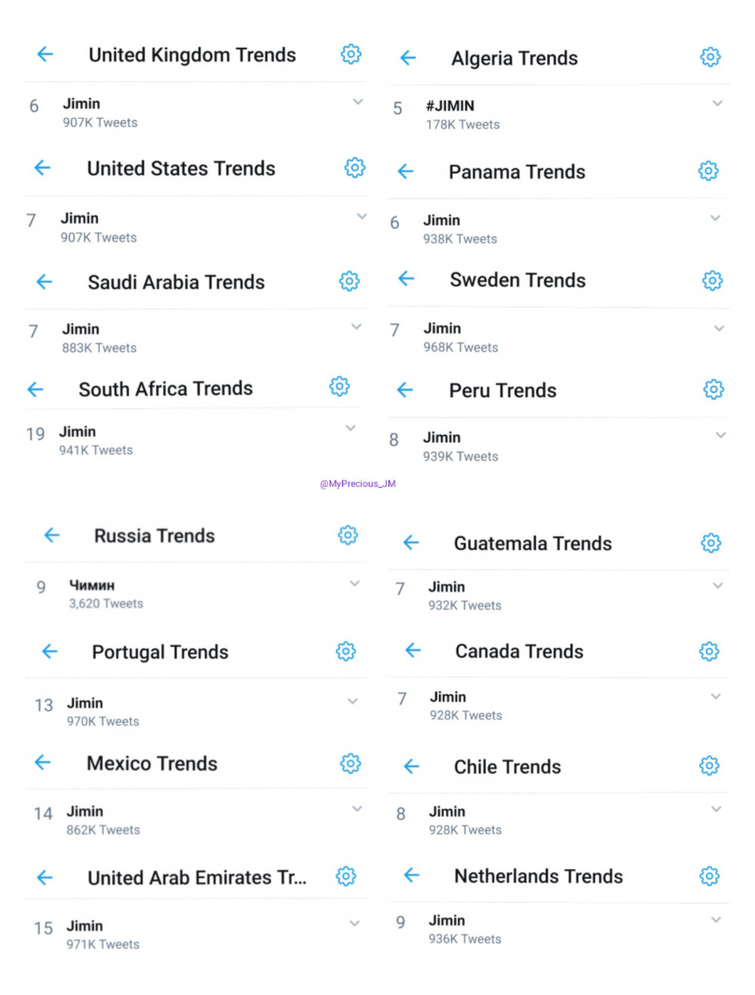Open settings gear next to Algeria Trends
The image size is (755, 995).
(710, 57)
